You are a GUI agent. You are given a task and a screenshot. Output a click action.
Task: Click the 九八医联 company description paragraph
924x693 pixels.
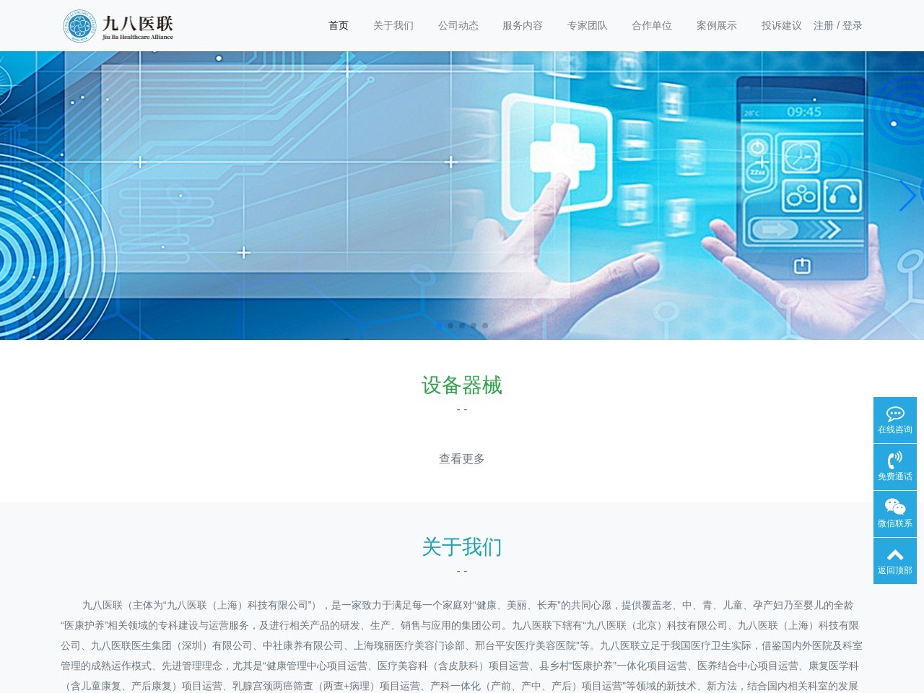tap(462, 645)
